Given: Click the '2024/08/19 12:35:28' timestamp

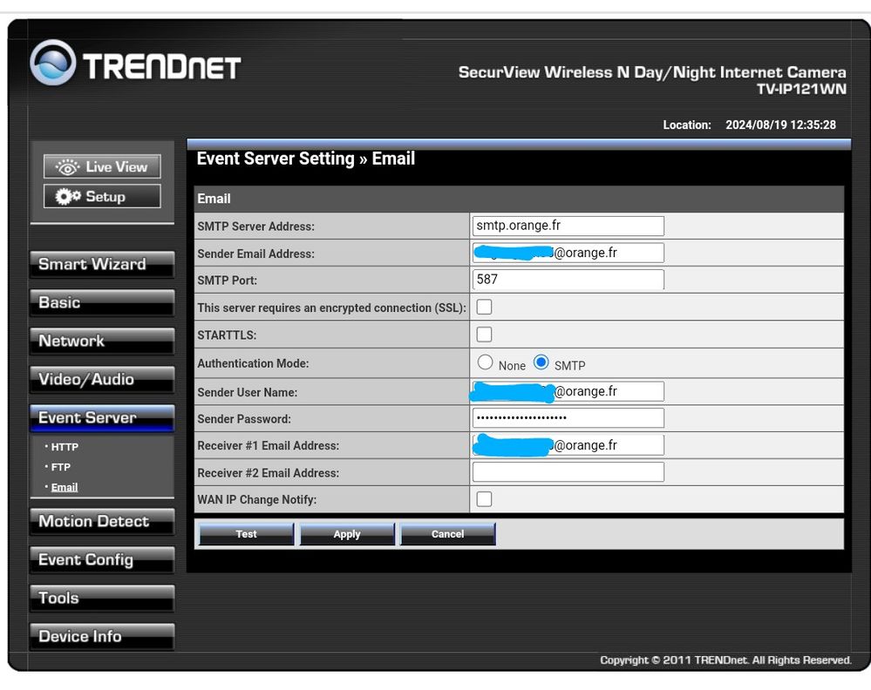Looking at the screenshot, I should (x=780, y=125).
